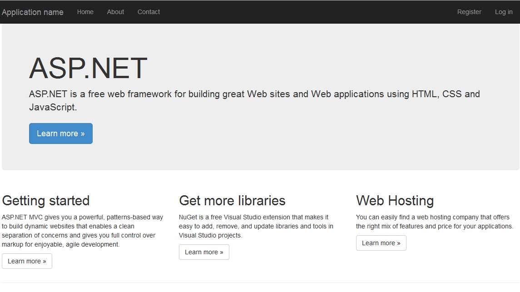The image size is (520, 292).
Task: Select Log in link
Action: (x=503, y=12)
